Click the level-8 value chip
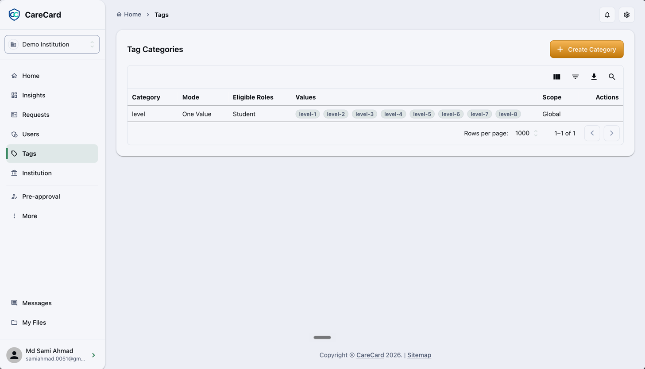The height and width of the screenshot is (369, 645). [508, 114]
